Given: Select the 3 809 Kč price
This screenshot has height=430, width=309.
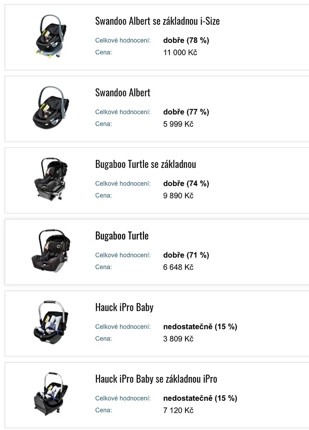Looking at the screenshot, I should pyautogui.click(x=178, y=339).
